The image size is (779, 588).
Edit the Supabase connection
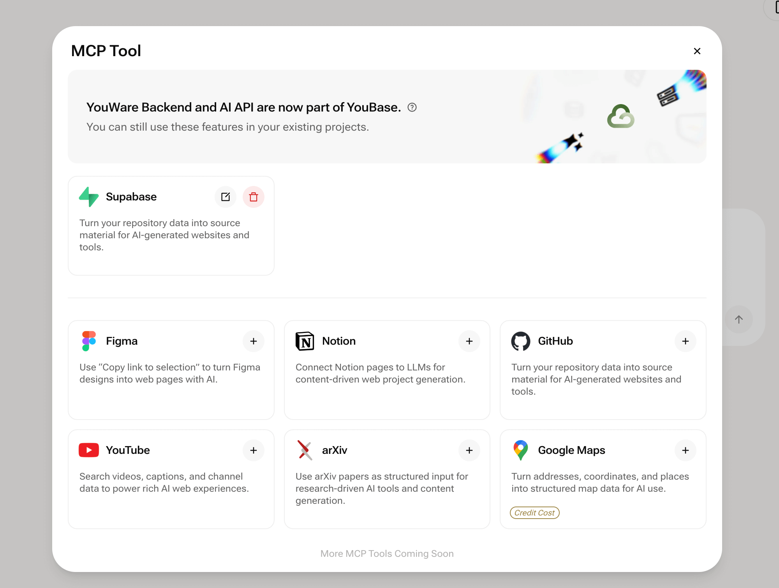[x=226, y=197]
